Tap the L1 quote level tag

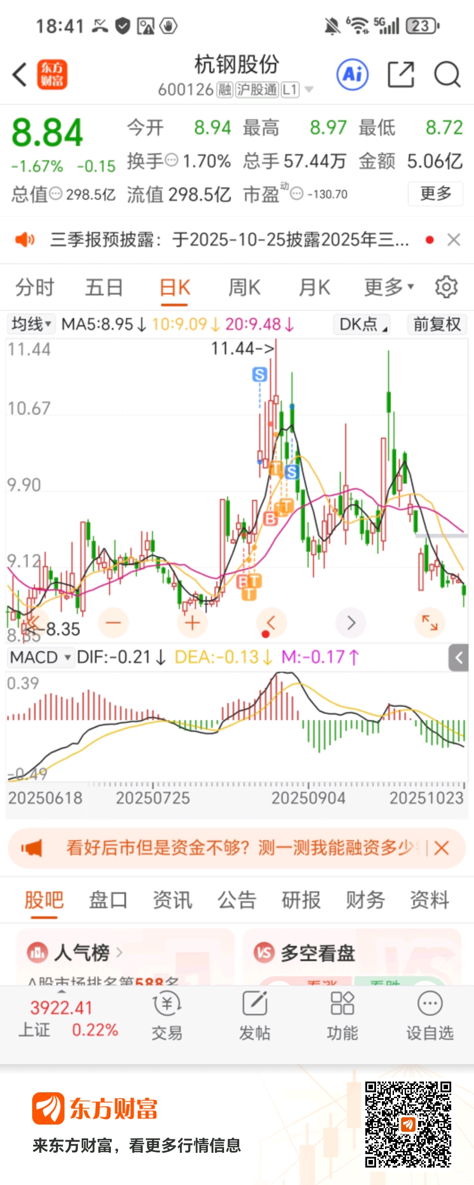coord(290,89)
